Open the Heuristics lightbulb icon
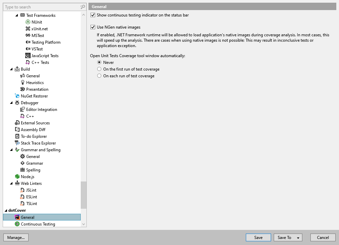The width and height of the screenshot is (339, 245). pos(23,83)
